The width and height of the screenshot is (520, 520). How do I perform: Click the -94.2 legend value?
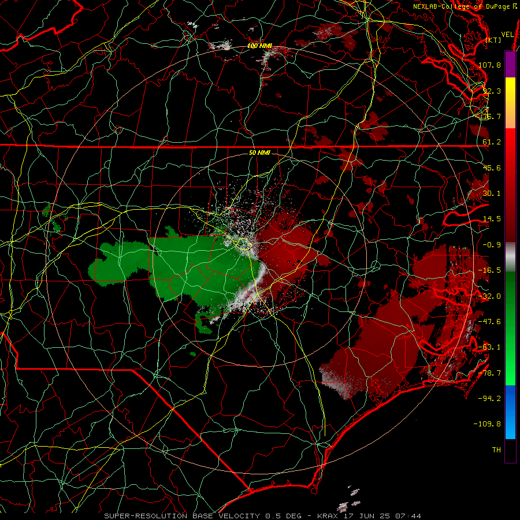[489, 398]
